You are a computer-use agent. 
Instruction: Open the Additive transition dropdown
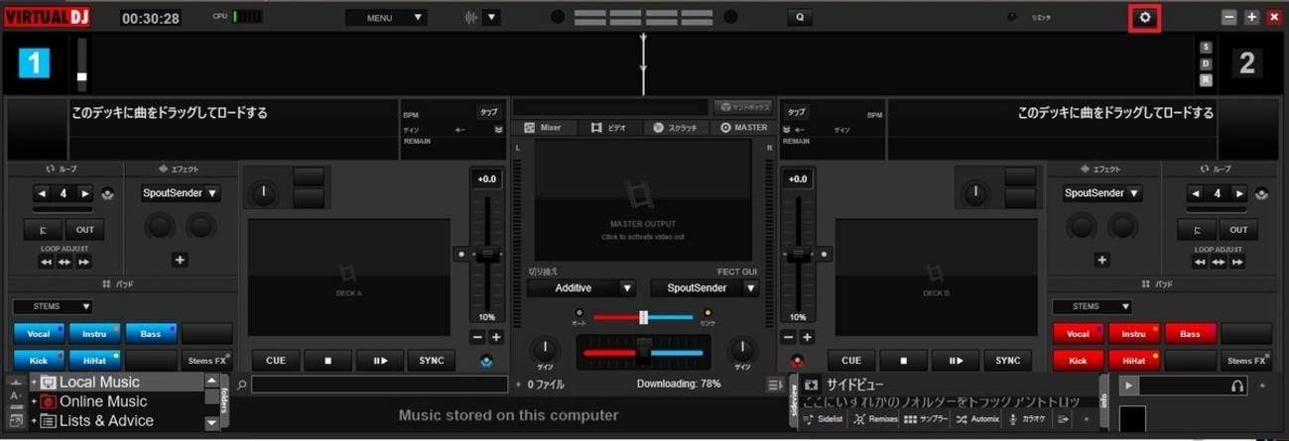[x=580, y=288]
